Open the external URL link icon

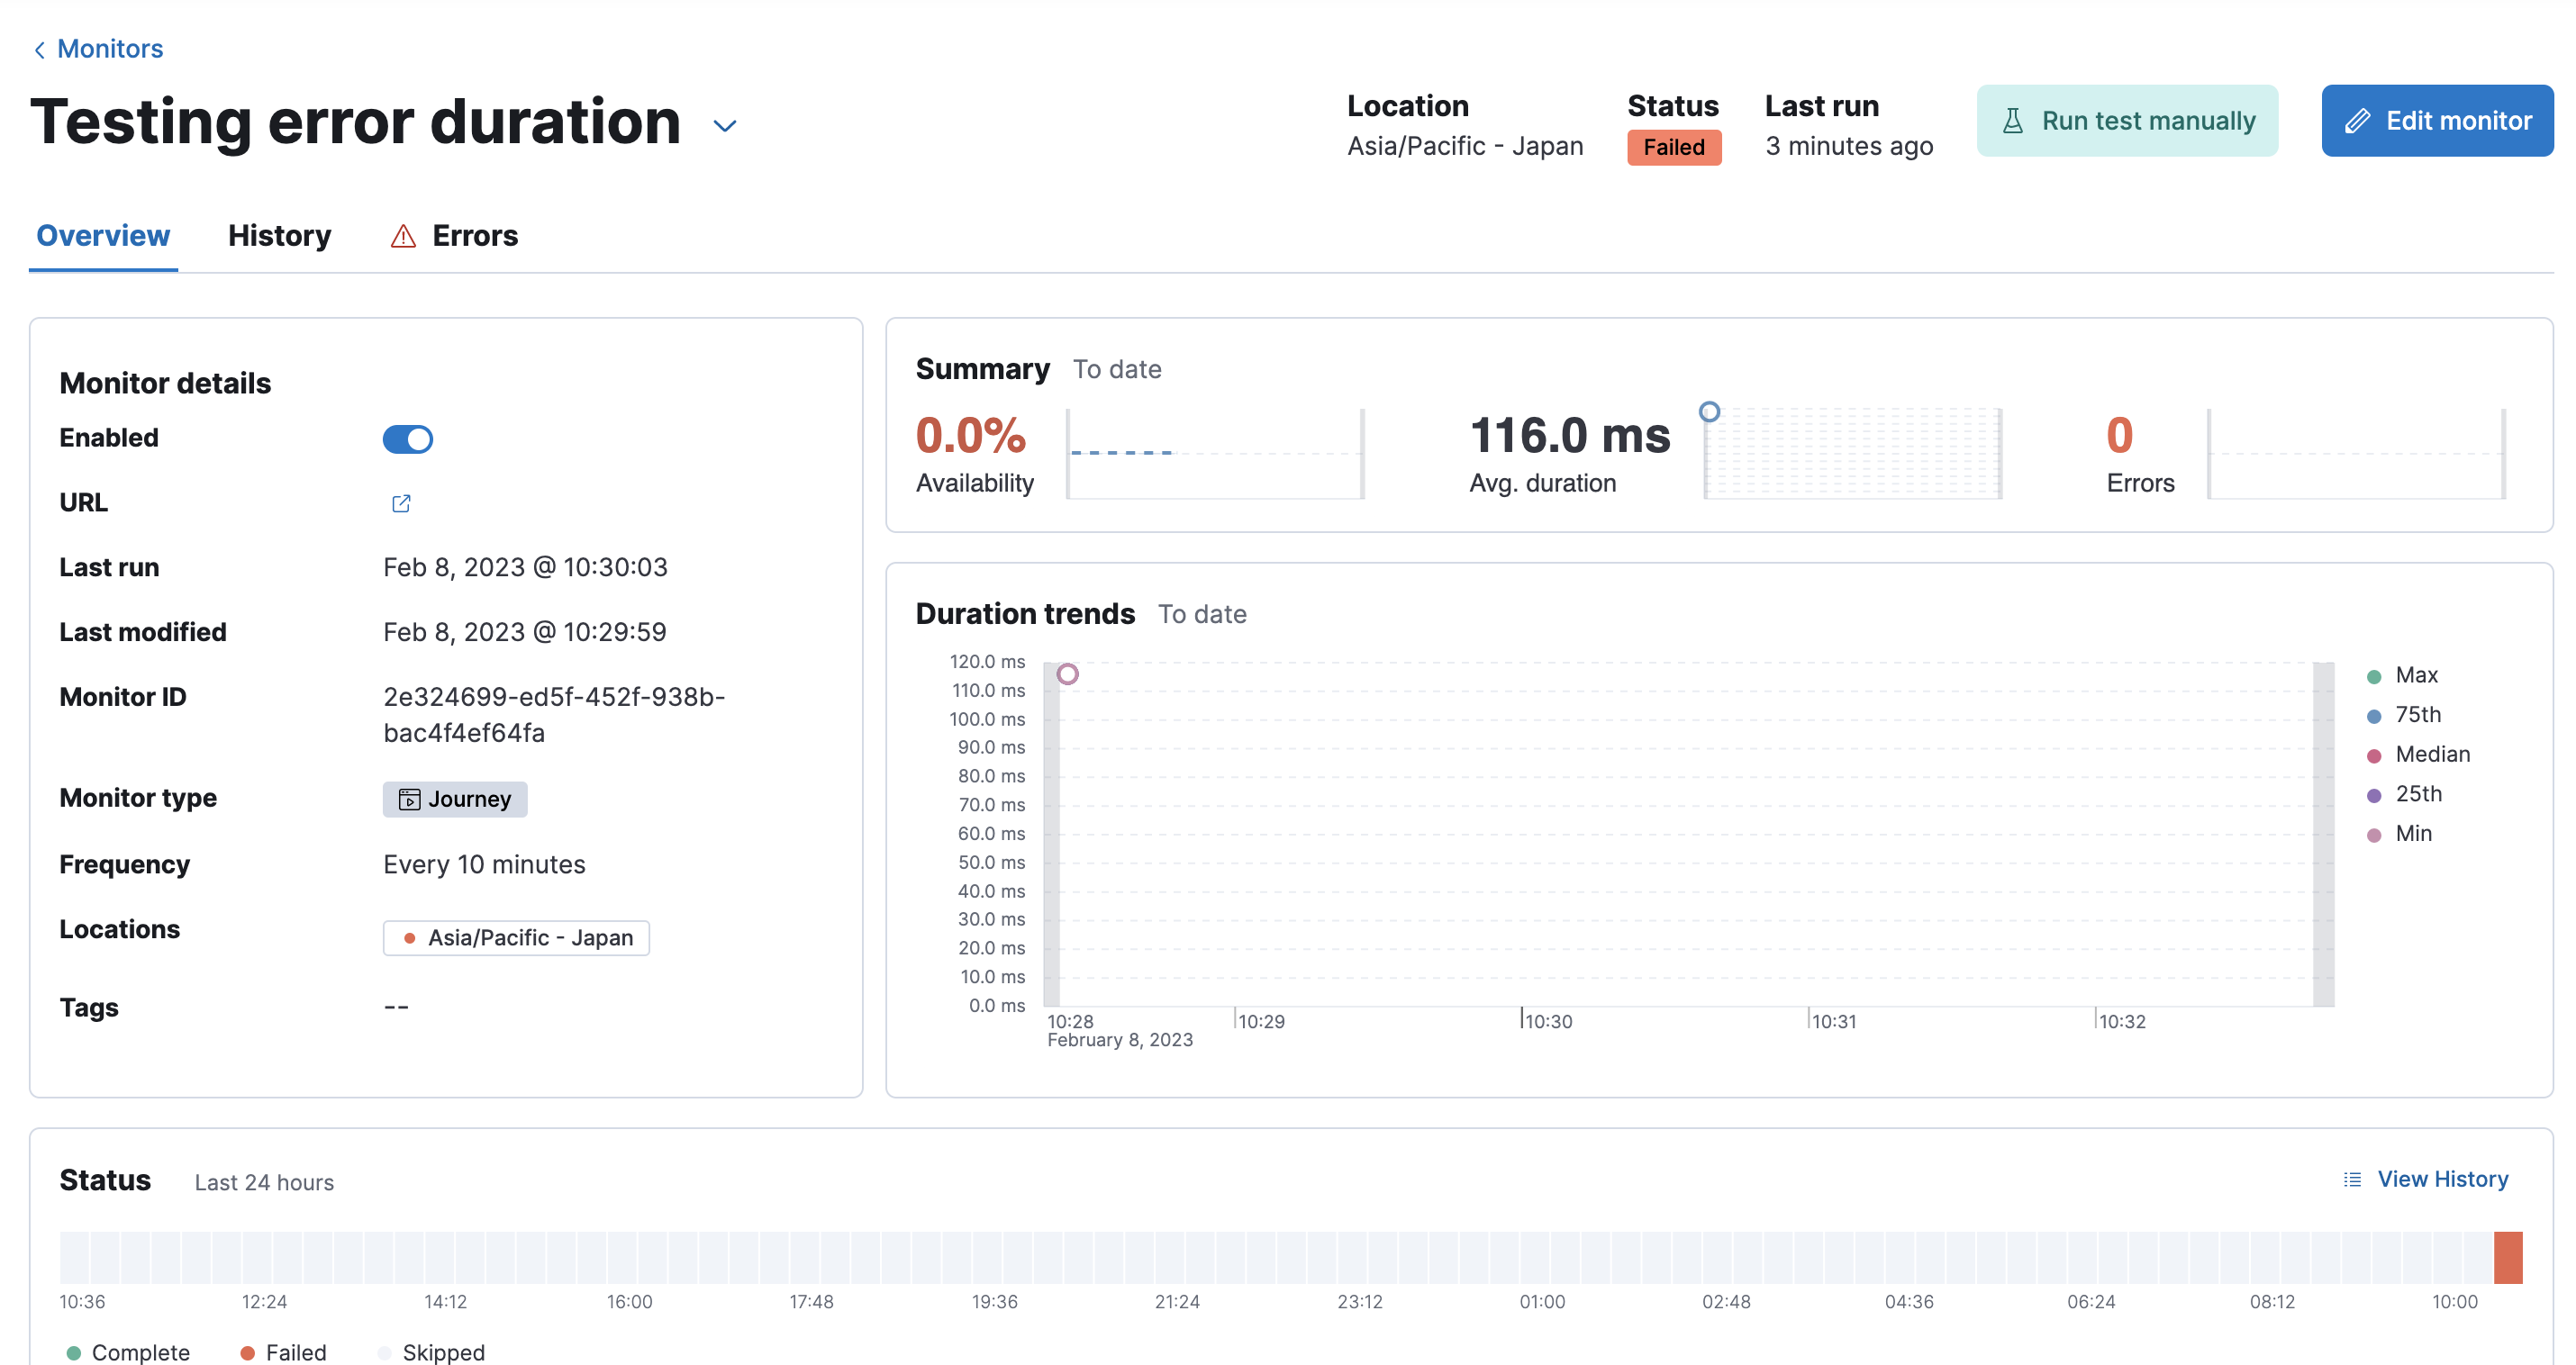point(401,503)
